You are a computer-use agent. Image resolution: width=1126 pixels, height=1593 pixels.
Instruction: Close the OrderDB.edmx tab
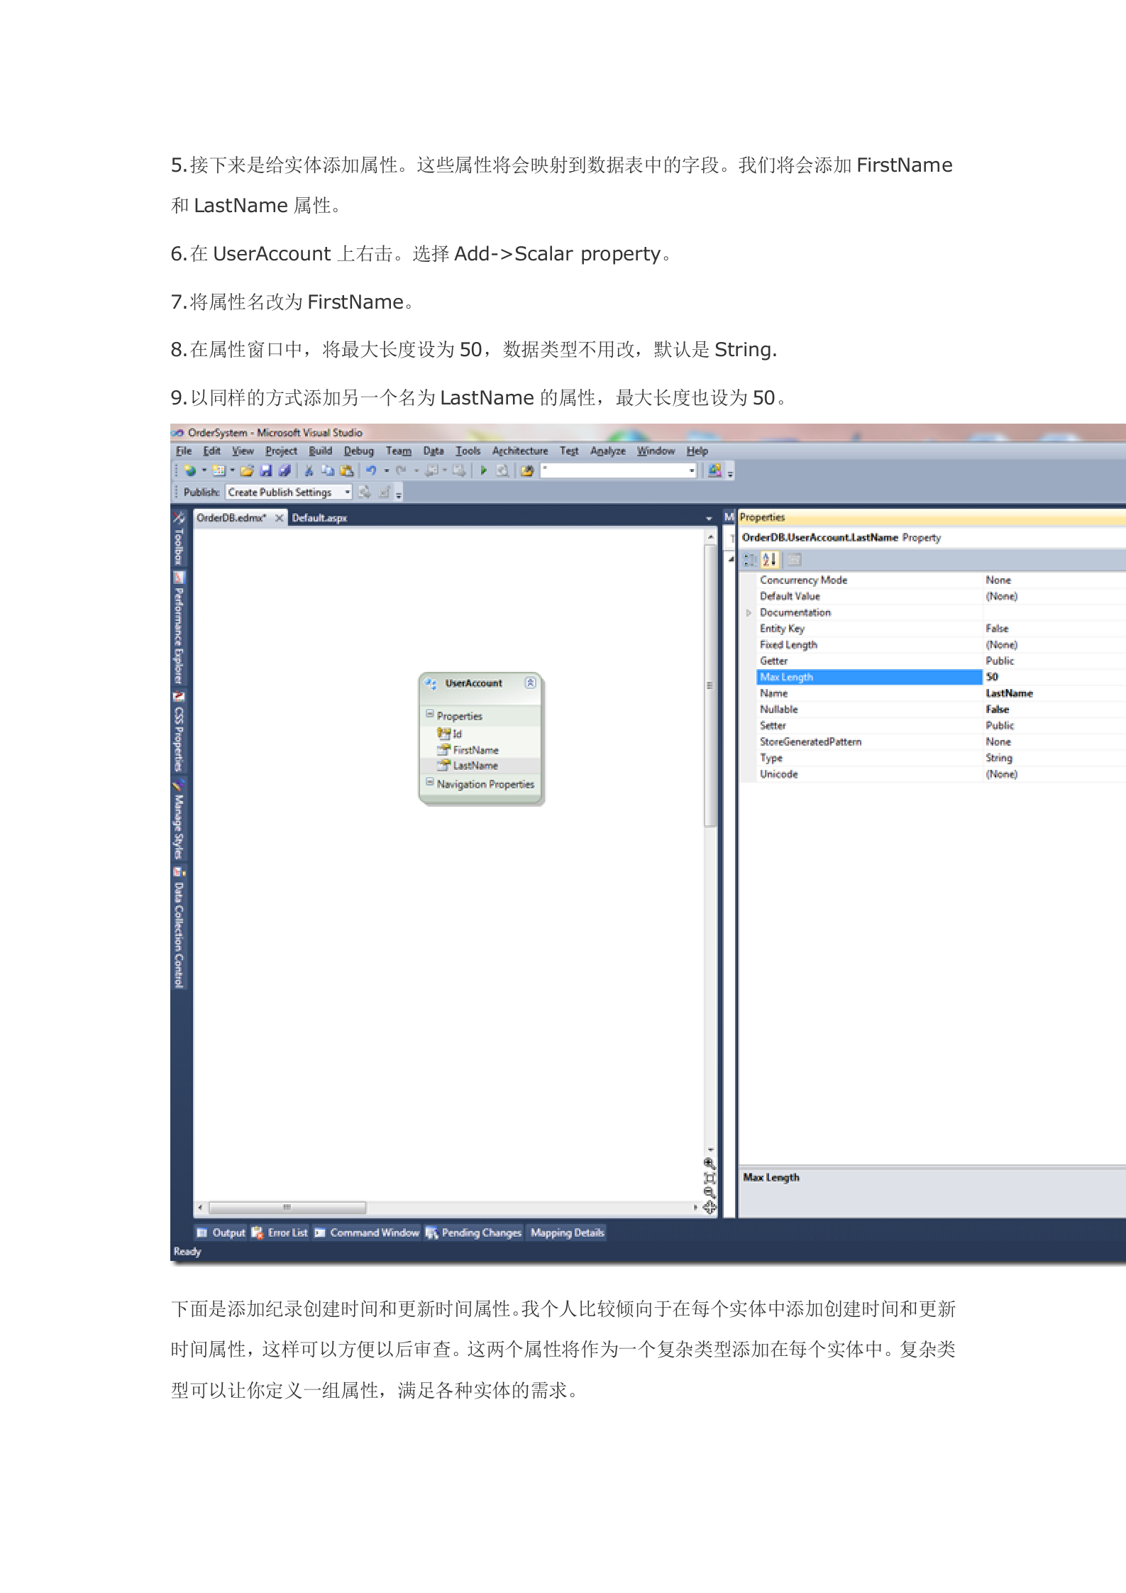coord(279,518)
